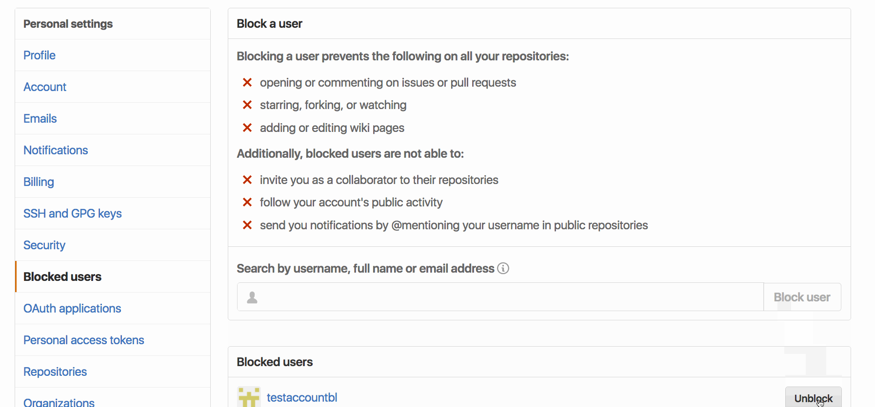The width and height of the screenshot is (875, 407).
Task: Click heading 'Additionally, blocked users are not able to:'
Action: (350, 154)
